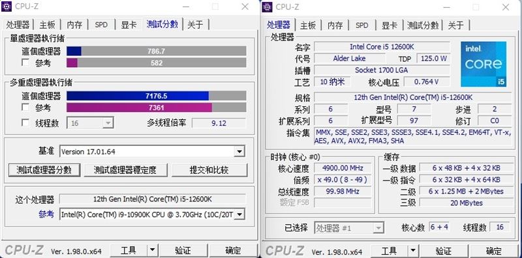Viewport: 522px width, 258px height.
Task: Click the 測試處理器穩定度 button
Action: tap(125, 170)
